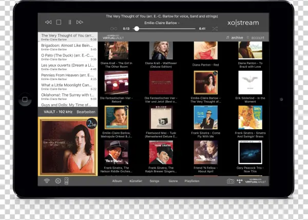Select the radio icon in bottom bar
Screen dimensions: 308x220
coord(230,181)
